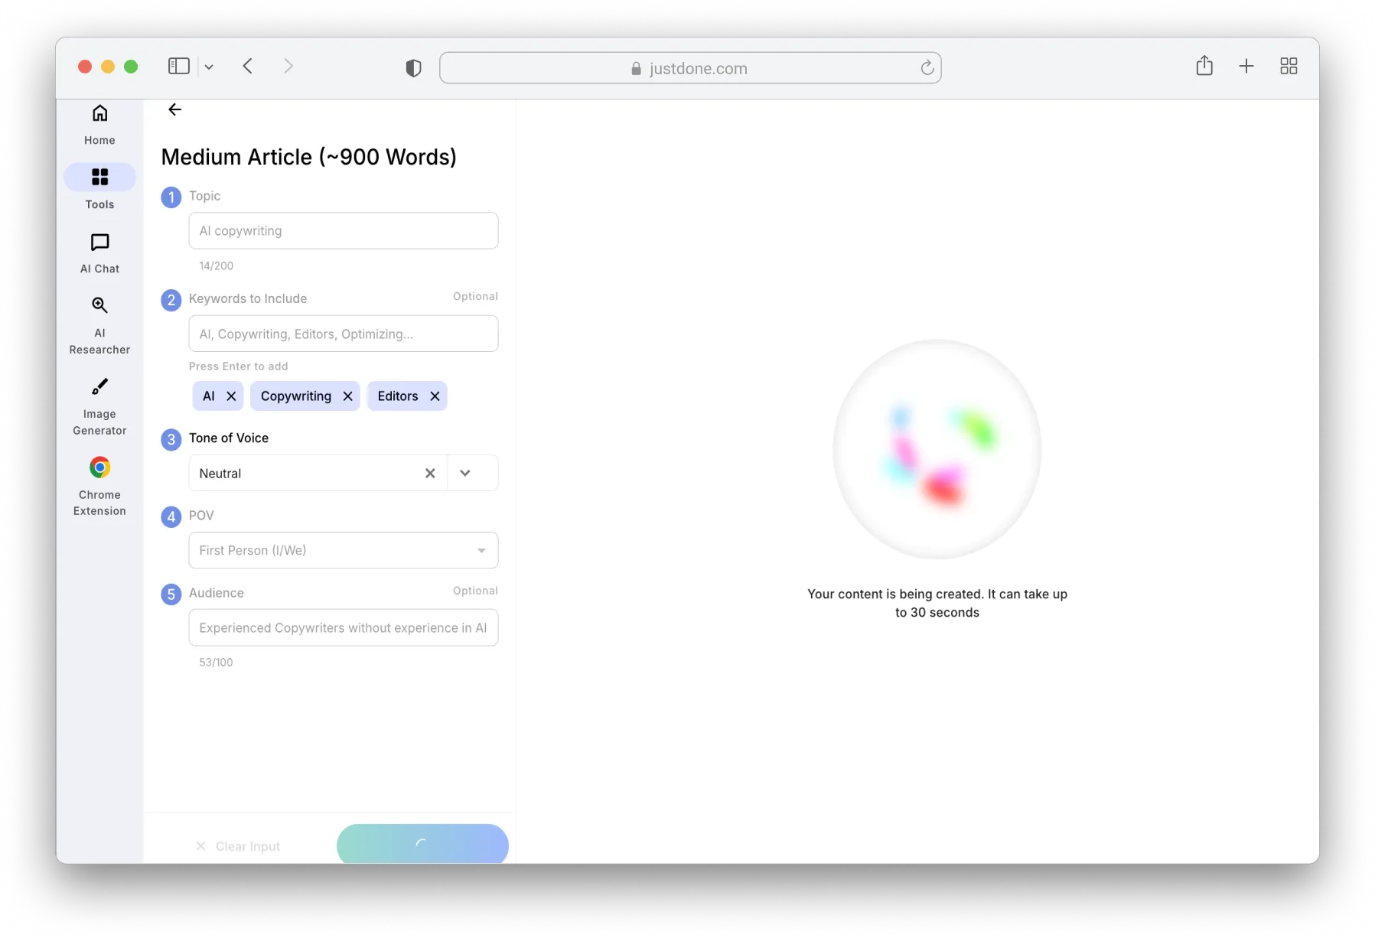Open the AI Researcher tool

coord(99,325)
